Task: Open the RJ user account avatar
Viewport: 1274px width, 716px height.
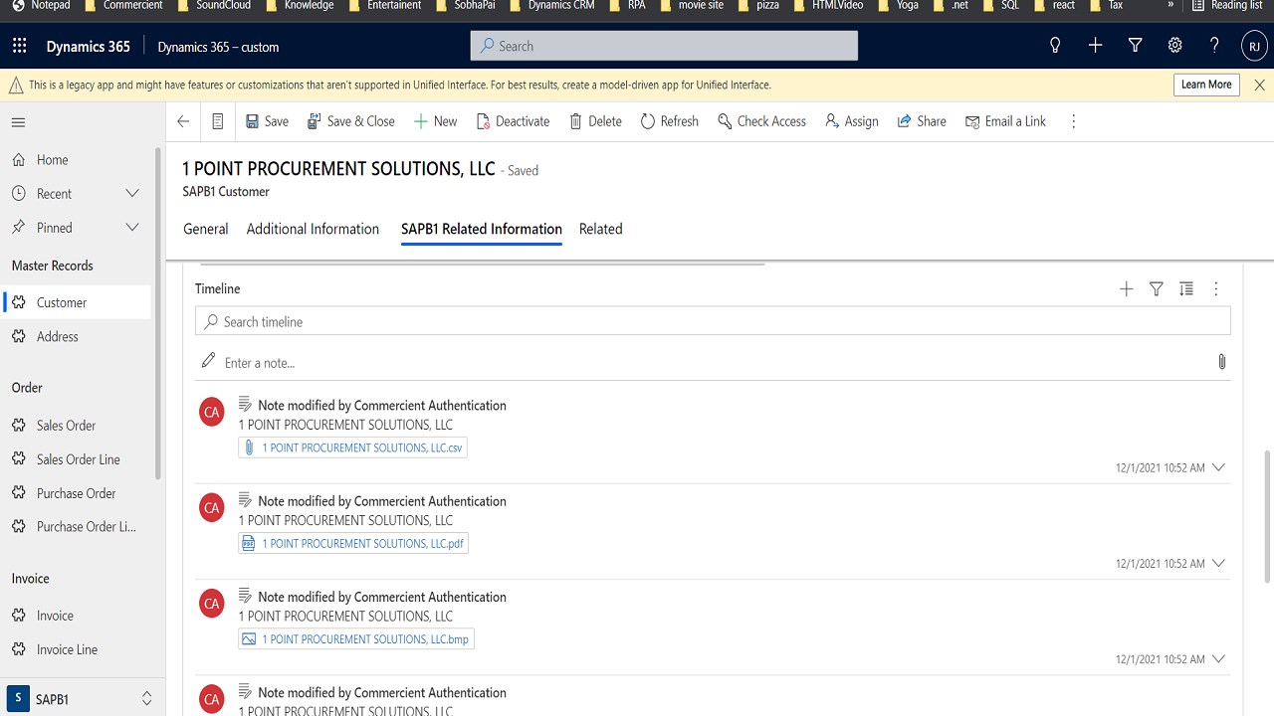Action: tap(1254, 46)
